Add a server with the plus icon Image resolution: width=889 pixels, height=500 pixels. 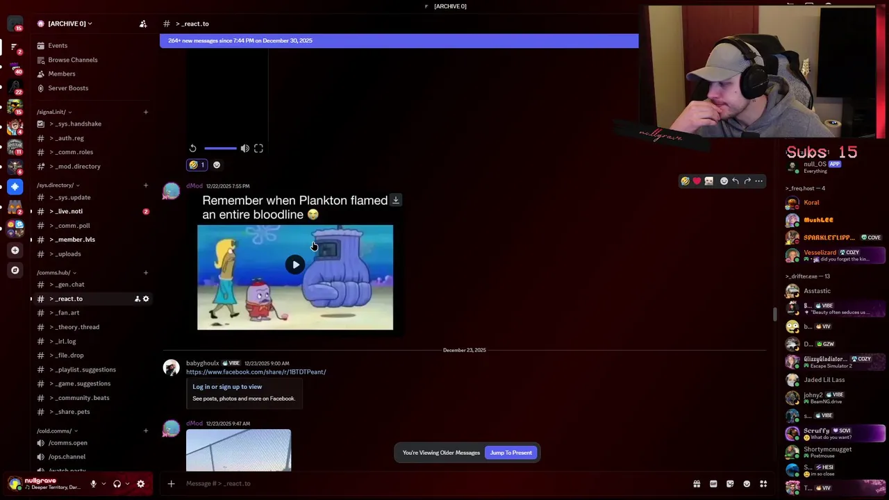point(15,250)
